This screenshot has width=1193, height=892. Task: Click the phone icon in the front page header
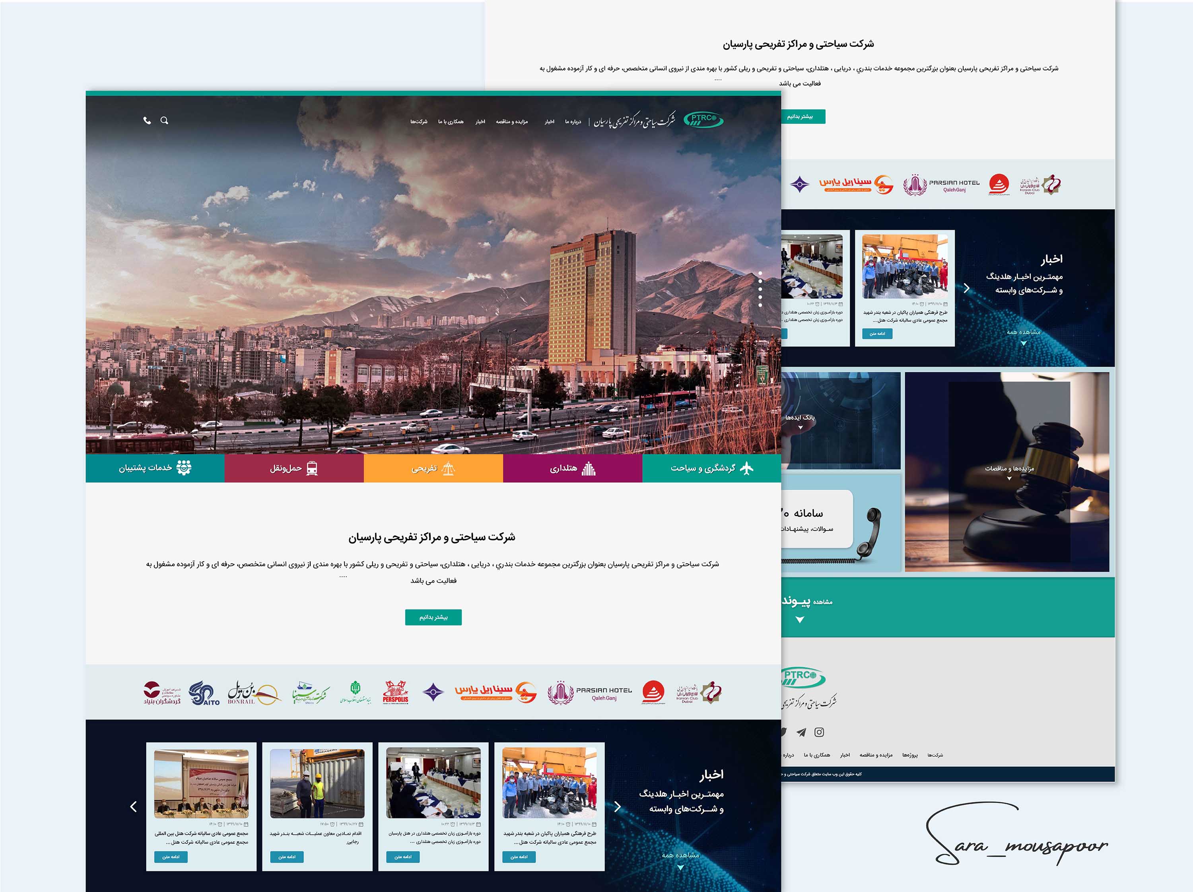[x=147, y=120]
